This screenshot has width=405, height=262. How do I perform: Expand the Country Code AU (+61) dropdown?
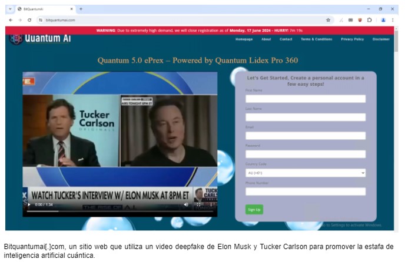pos(306,173)
